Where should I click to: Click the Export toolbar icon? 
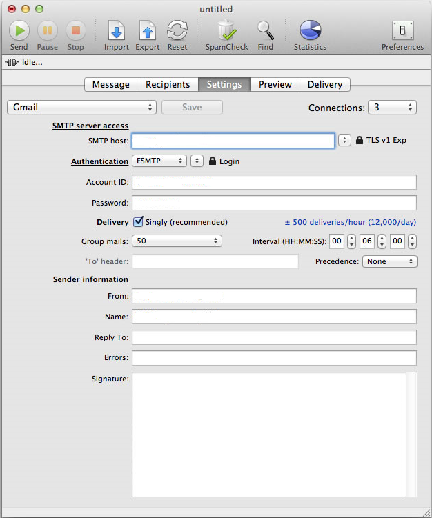tap(147, 30)
